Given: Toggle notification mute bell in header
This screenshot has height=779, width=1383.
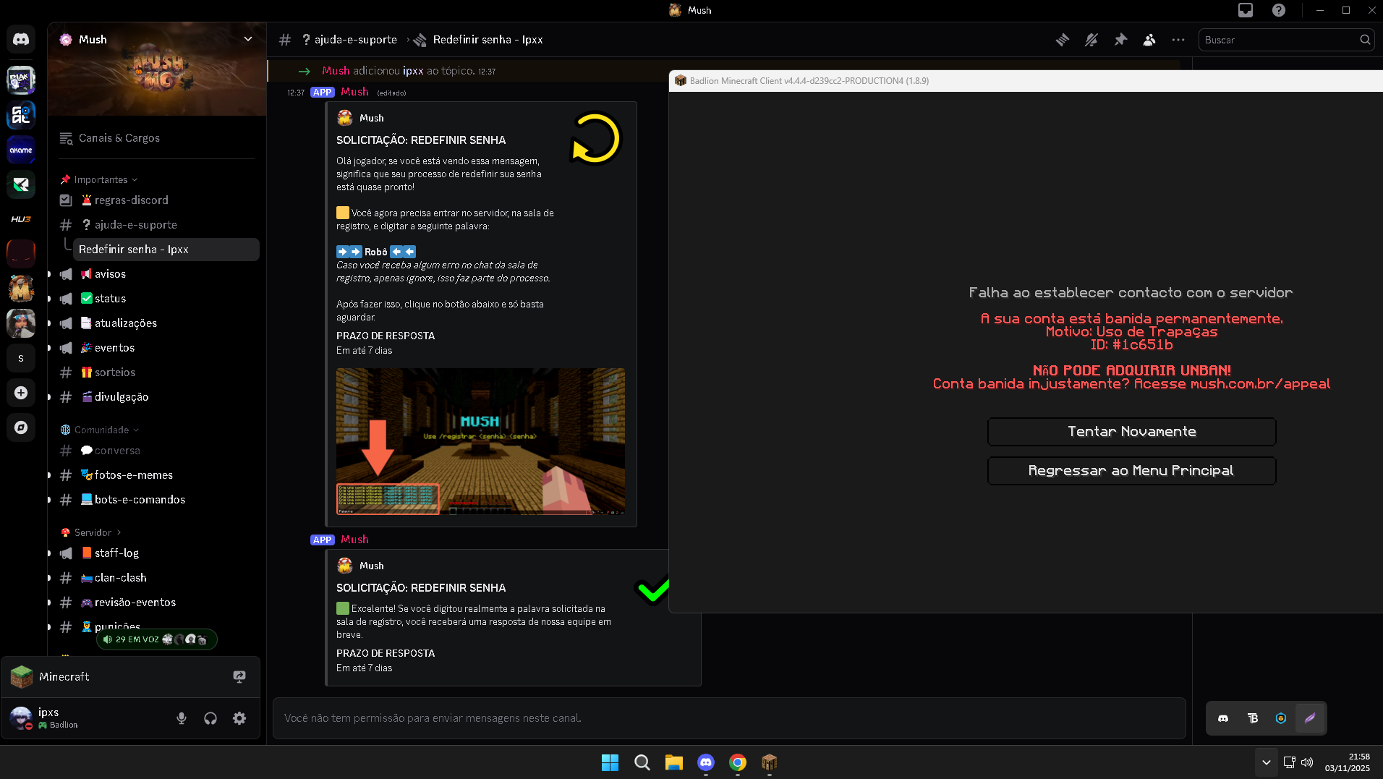Looking at the screenshot, I should [x=1091, y=40].
